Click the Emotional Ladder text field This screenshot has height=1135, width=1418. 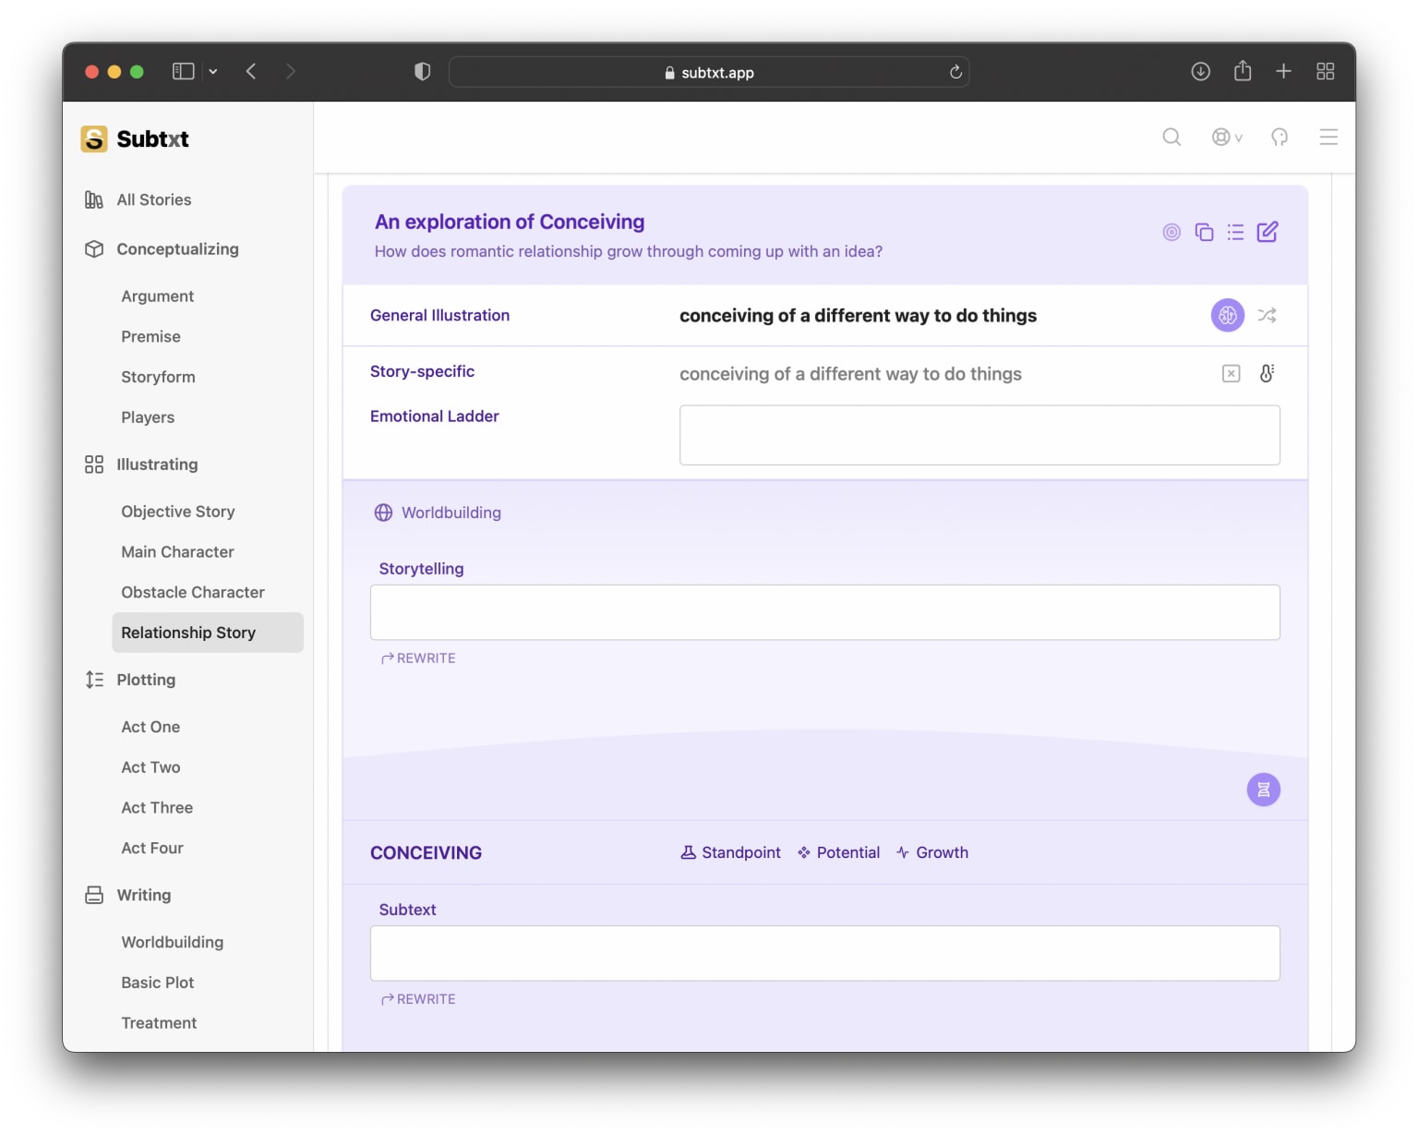pos(979,435)
